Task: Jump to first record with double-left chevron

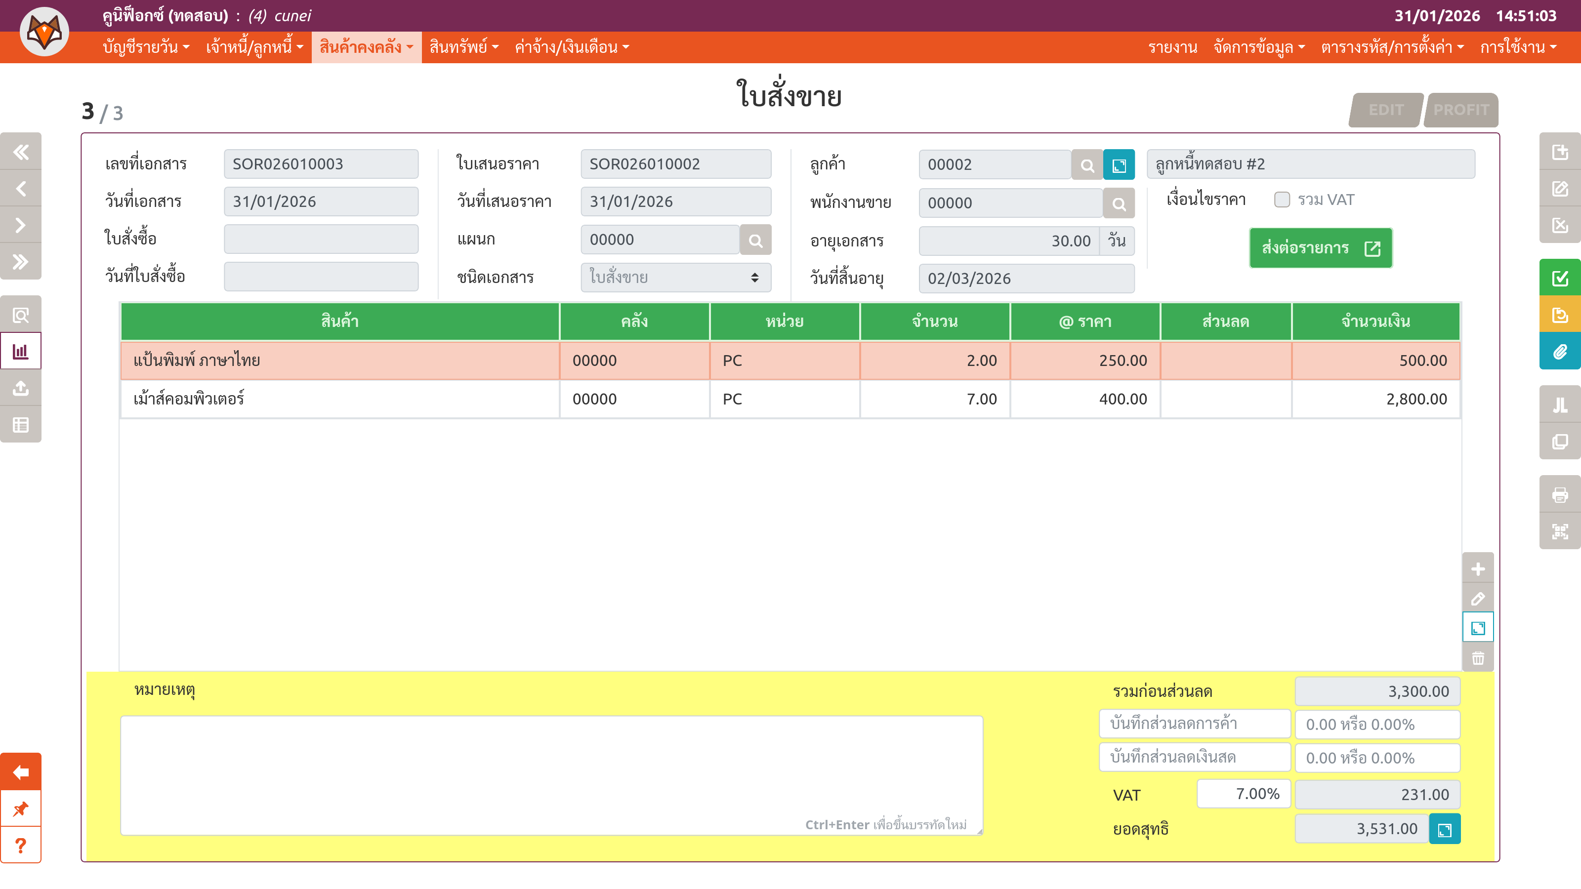Action: pos(21,152)
